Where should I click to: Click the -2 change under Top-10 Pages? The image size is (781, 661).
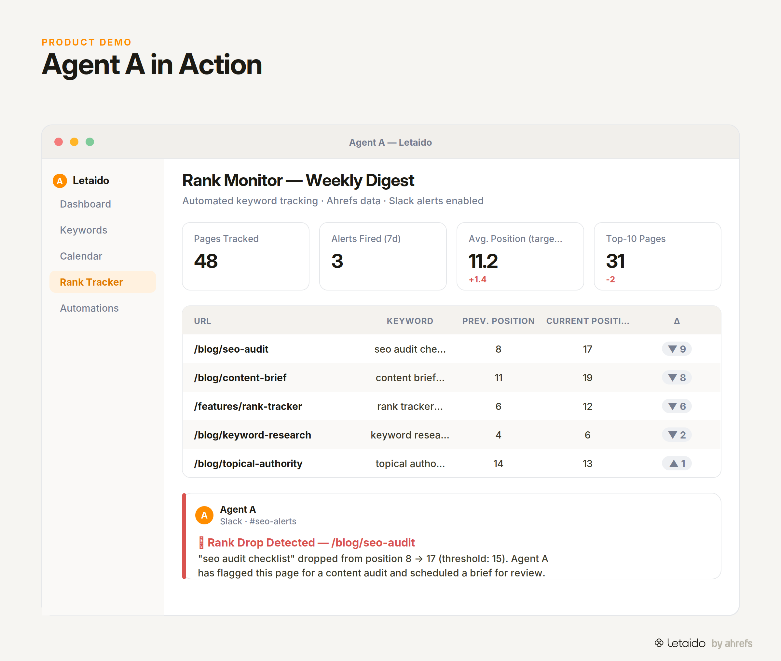[x=610, y=279]
